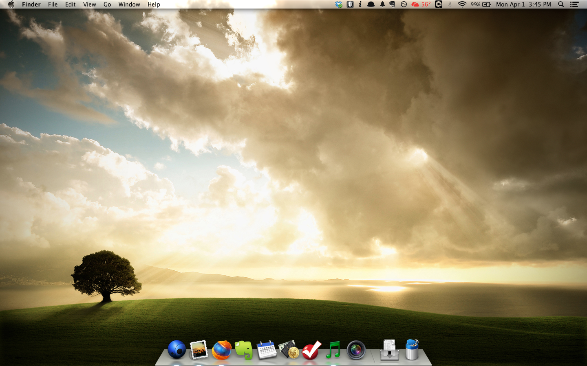Screen dimensions: 587x366
Task: Click the circular no-entry style menu bar icon
Action: point(404,4)
